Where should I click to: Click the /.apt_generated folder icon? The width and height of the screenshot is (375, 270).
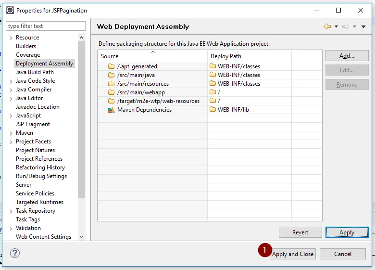click(x=111, y=66)
